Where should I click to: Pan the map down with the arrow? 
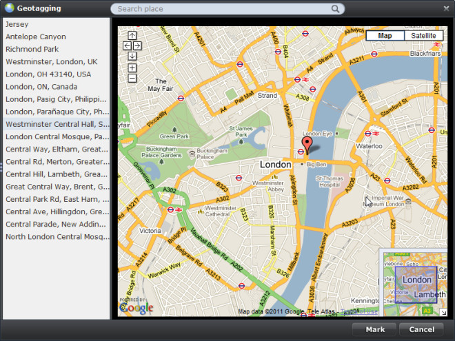click(132, 56)
